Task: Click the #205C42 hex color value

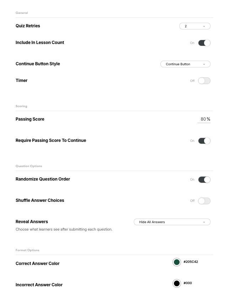Action: (191, 262)
